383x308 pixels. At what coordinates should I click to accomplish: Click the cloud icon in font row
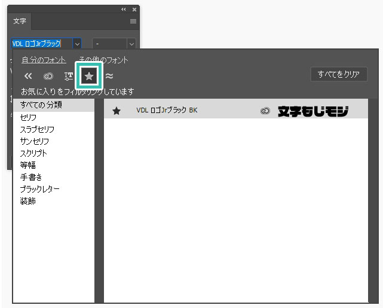265,111
